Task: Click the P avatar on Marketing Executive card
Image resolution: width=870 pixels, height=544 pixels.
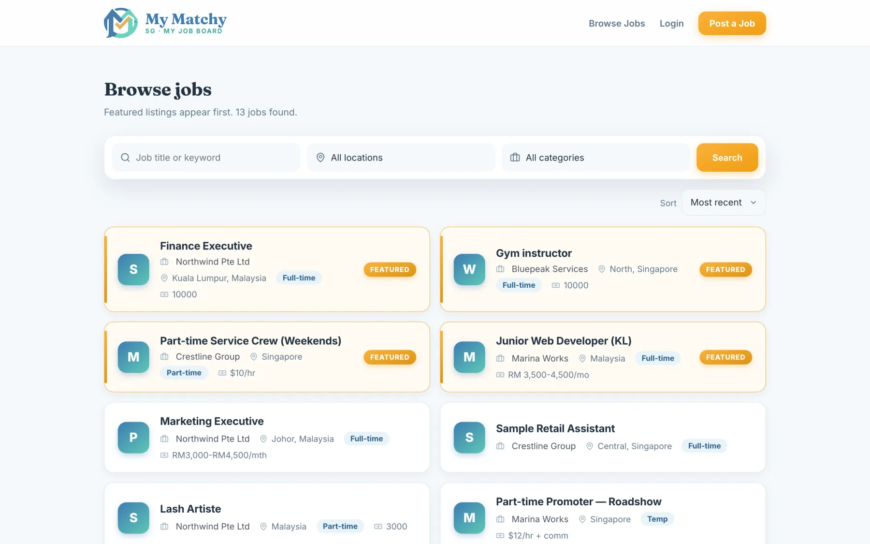Action: click(133, 437)
